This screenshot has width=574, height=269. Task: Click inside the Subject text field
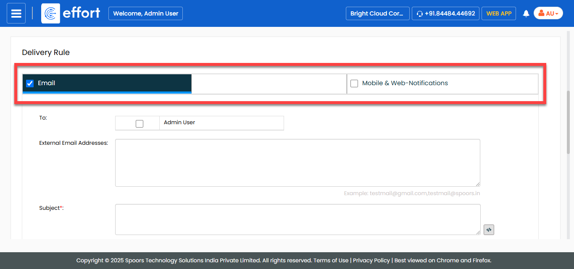(297, 219)
